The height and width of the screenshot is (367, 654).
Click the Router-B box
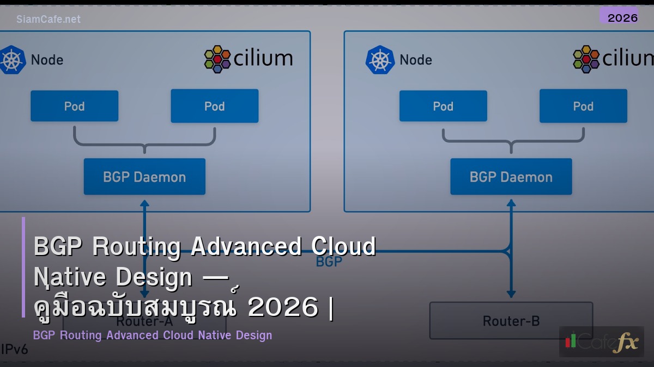(511, 321)
